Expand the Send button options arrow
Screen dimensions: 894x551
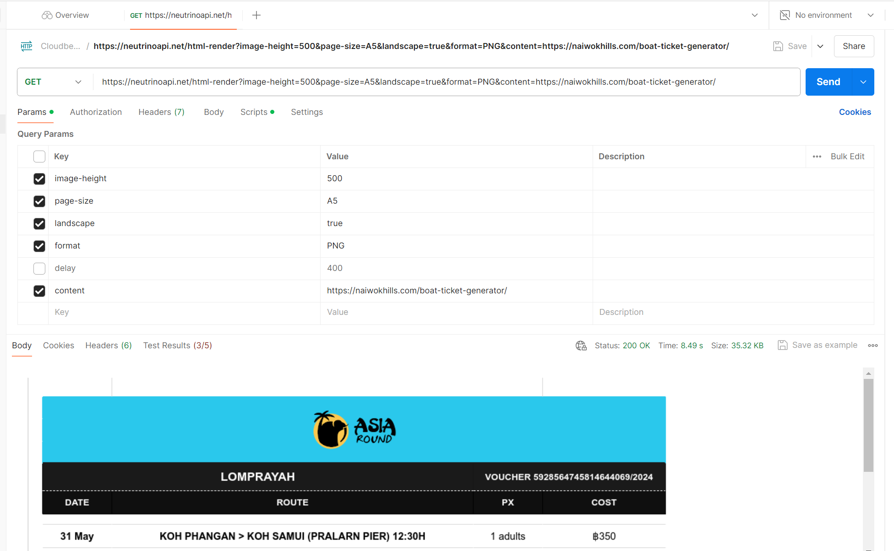[863, 82]
